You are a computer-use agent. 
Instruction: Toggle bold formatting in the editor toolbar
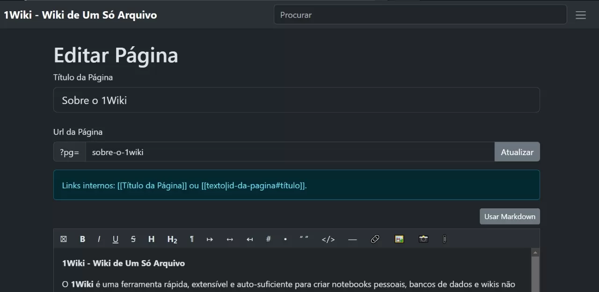coord(82,239)
